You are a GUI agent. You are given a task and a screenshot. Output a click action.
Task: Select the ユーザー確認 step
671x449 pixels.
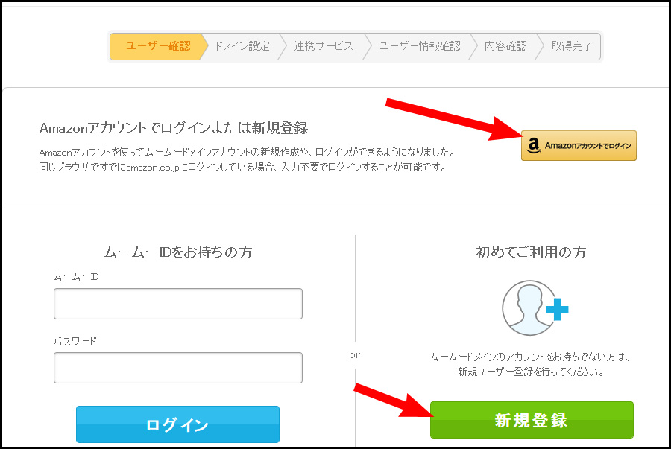click(158, 46)
